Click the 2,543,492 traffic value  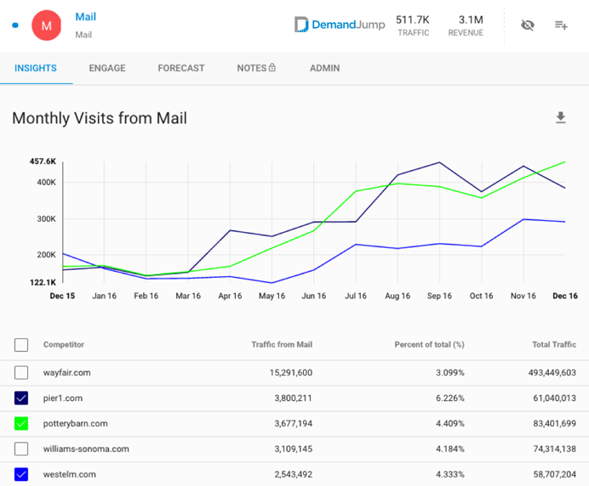[x=293, y=474]
